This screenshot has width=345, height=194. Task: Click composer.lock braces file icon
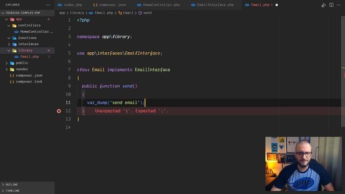[x=12, y=81]
